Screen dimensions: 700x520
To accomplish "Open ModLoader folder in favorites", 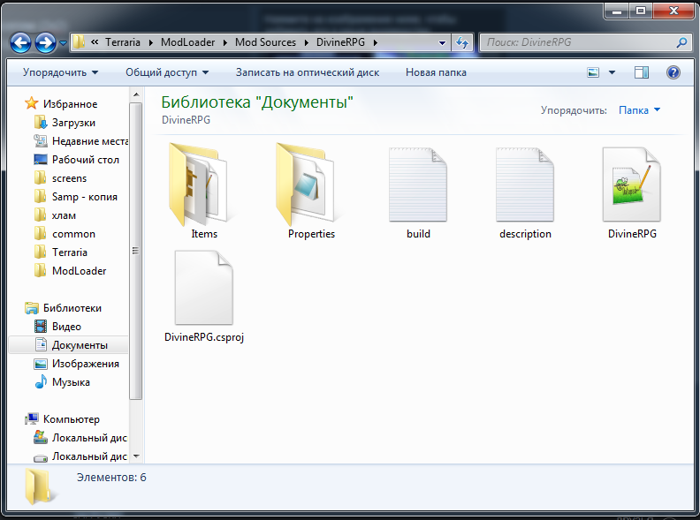I will (x=71, y=271).
